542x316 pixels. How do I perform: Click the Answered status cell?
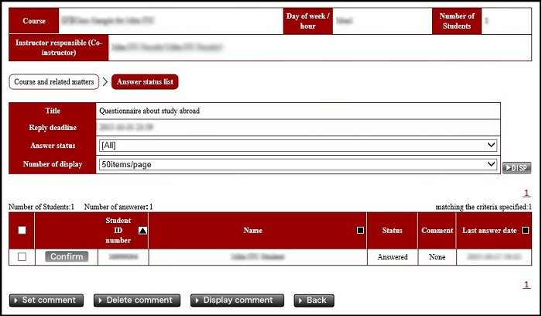click(393, 256)
